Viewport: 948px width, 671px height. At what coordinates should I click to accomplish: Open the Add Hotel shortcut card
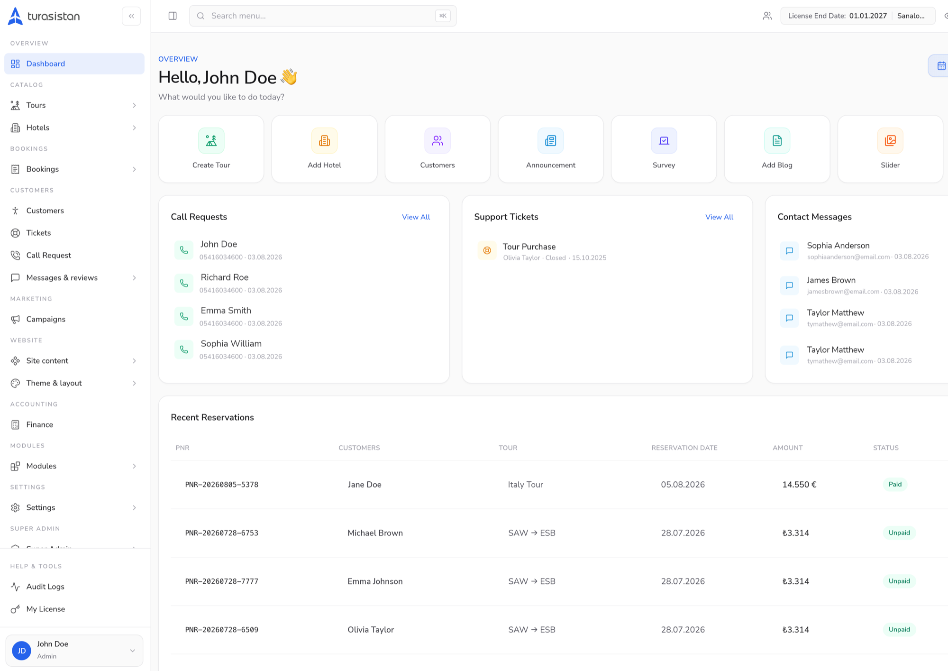click(324, 149)
